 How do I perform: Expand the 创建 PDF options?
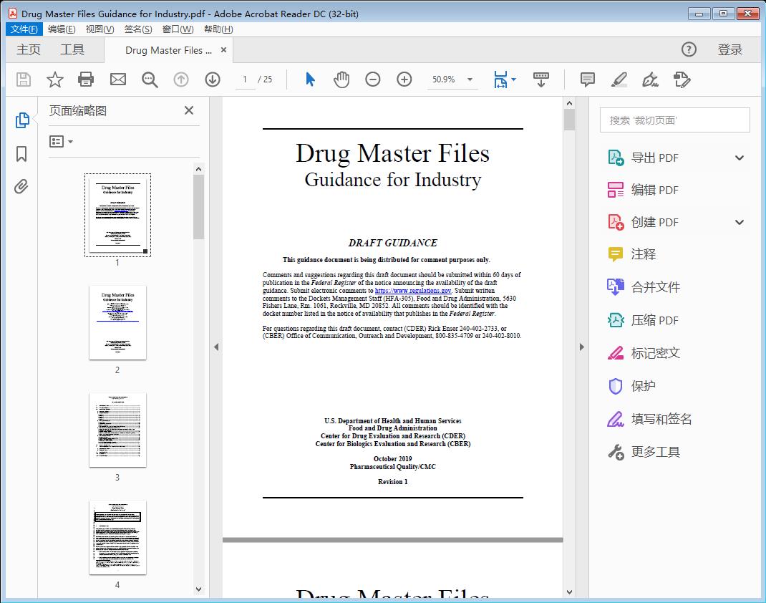click(x=739, y=222)
